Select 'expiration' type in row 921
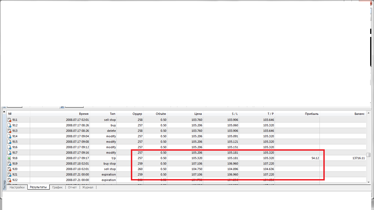This screenshot has width=374, height=210. click(x=109, y=174)
